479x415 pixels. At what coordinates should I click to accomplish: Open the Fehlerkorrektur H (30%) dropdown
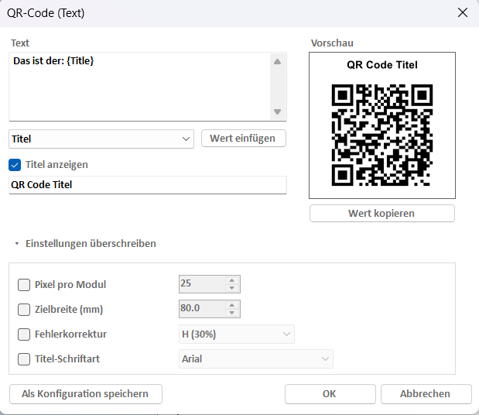237,334
